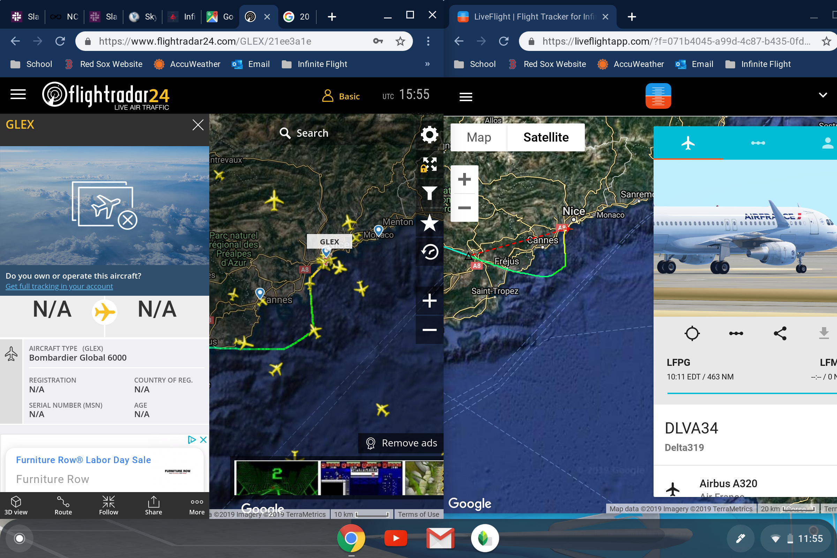
Task: Click Get full tracking in your account
Action: [x=59, y=286]
